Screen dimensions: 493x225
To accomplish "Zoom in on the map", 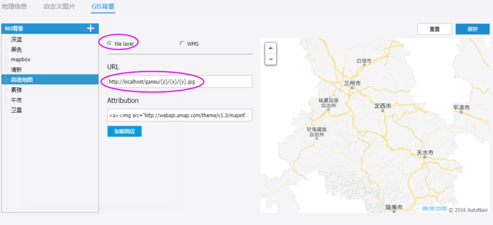I will pos(271,49).
